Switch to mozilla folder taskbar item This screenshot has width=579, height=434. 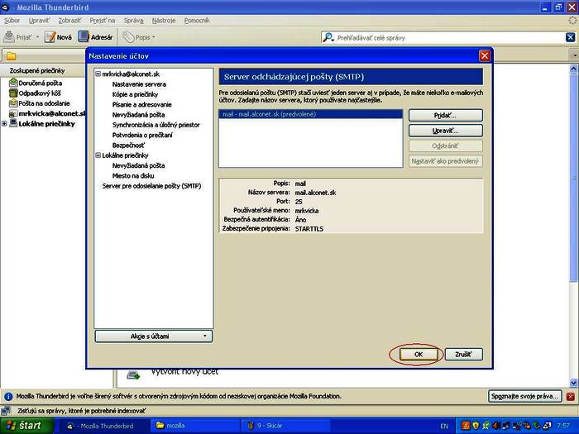(x=196, y=426)
